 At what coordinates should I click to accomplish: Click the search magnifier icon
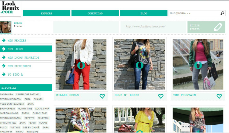222,13
